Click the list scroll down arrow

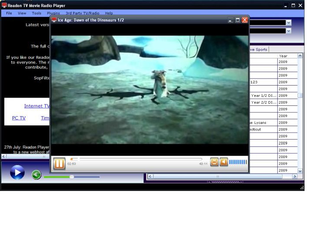300,171
